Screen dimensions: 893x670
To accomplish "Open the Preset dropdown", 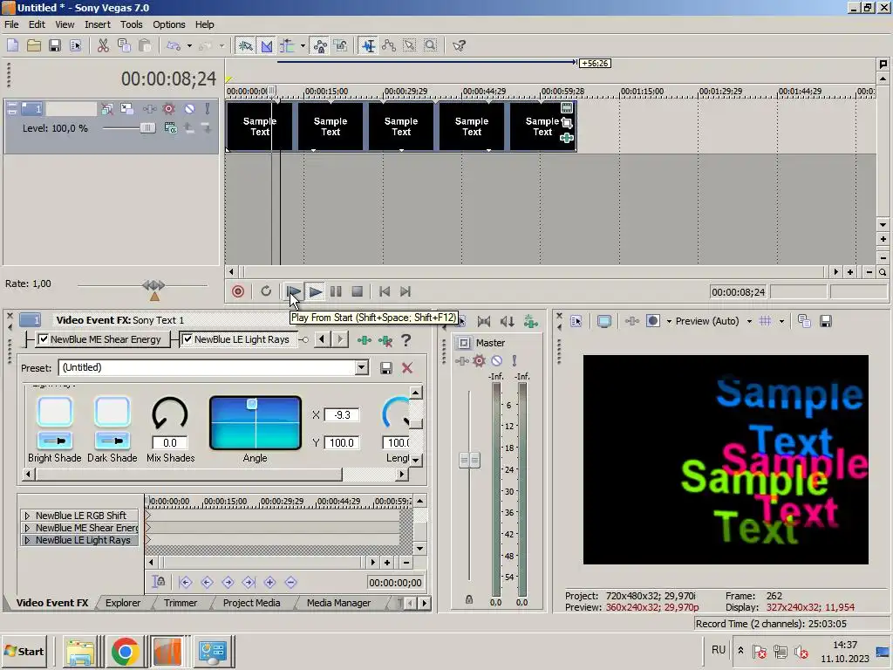I will (x=362, y=368).
